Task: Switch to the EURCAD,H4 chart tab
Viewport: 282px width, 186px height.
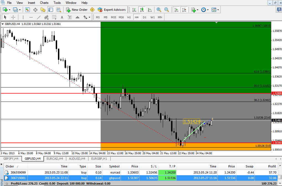Action: click(55, 159)
